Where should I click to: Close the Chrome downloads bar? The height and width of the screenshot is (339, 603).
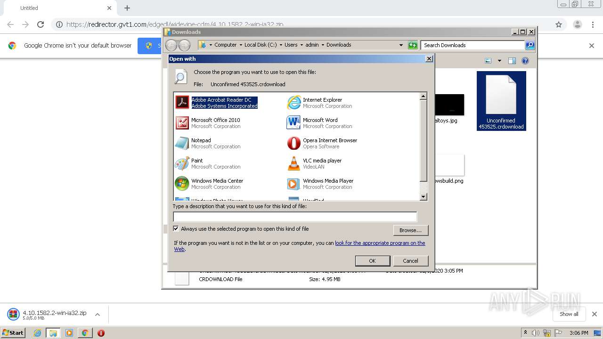point(594,314)
